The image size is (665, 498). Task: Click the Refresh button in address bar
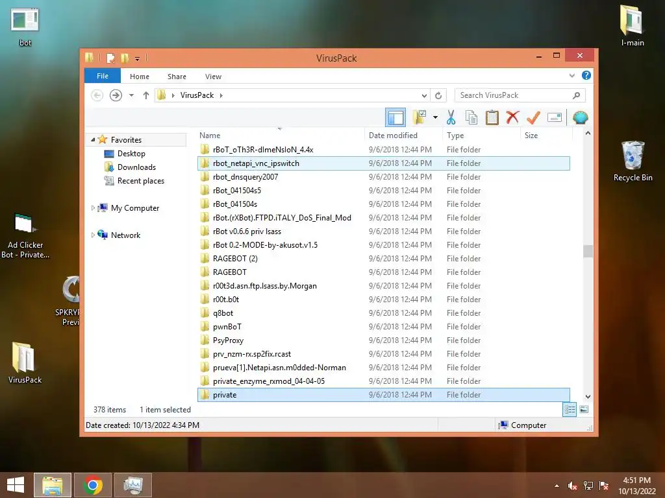(x=438, y=96)
